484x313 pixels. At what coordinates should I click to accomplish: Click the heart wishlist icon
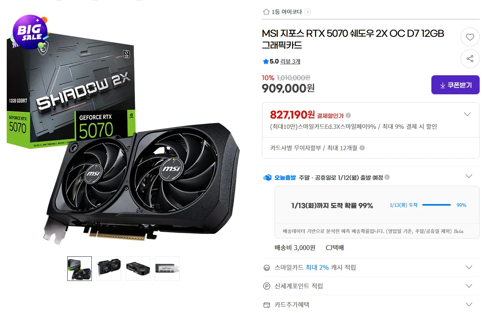[470, 37]
